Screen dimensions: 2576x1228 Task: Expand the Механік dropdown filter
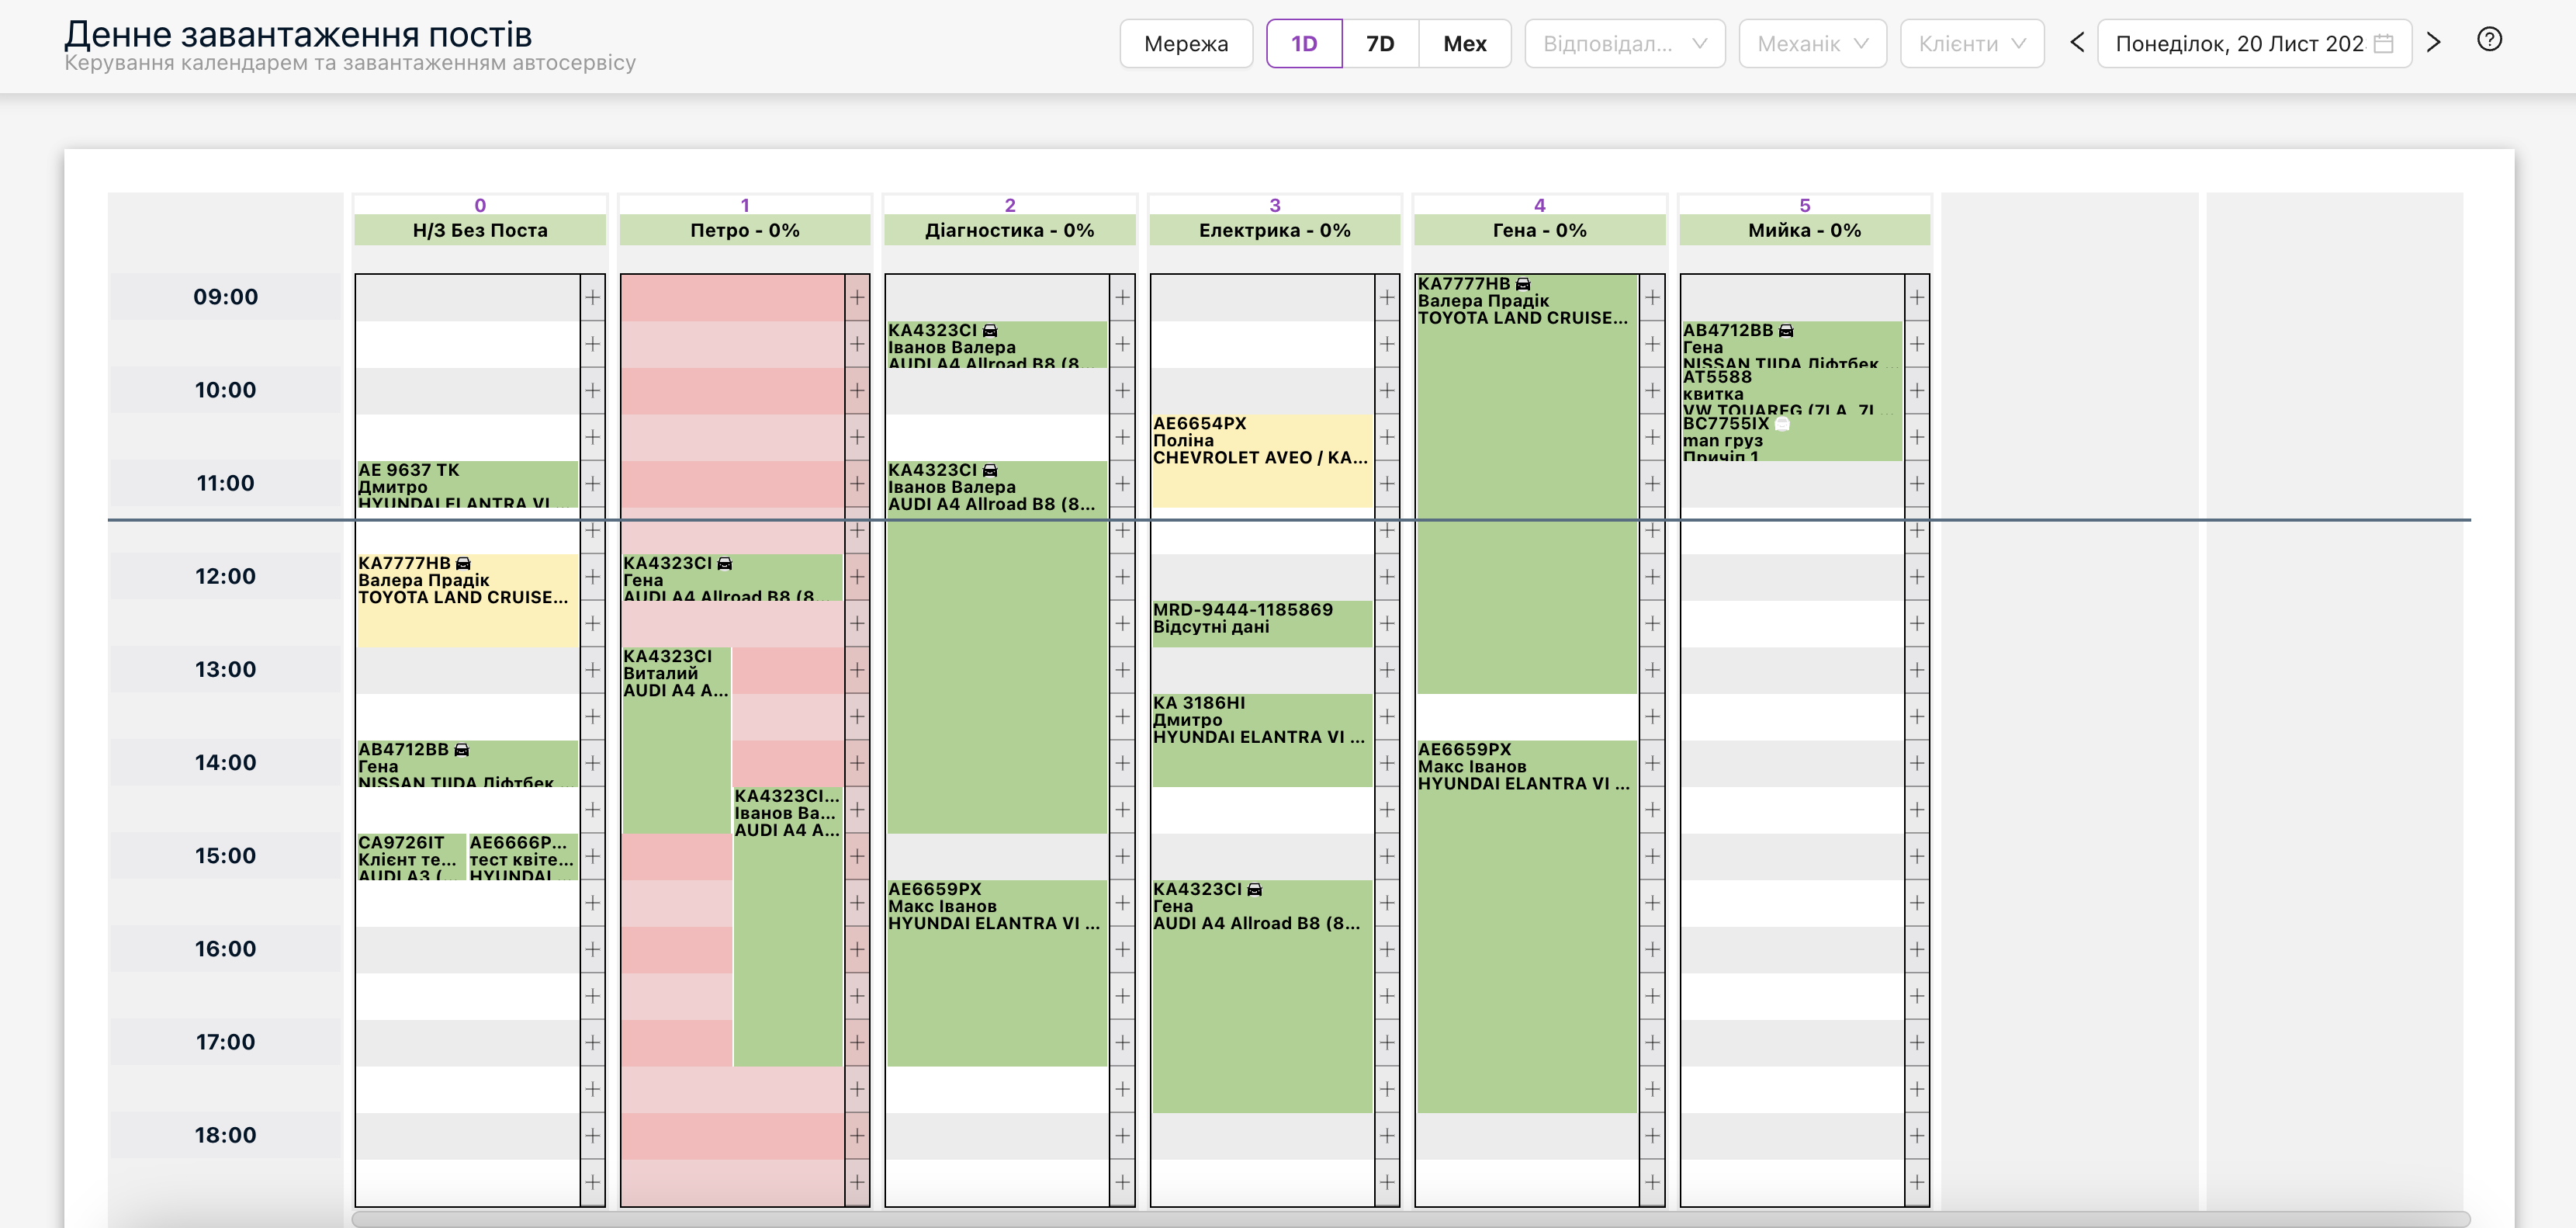tap(1812, 44)
